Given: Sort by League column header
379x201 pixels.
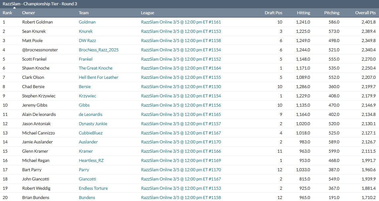Looking at the screenshot, I should (x=147, y=13).
